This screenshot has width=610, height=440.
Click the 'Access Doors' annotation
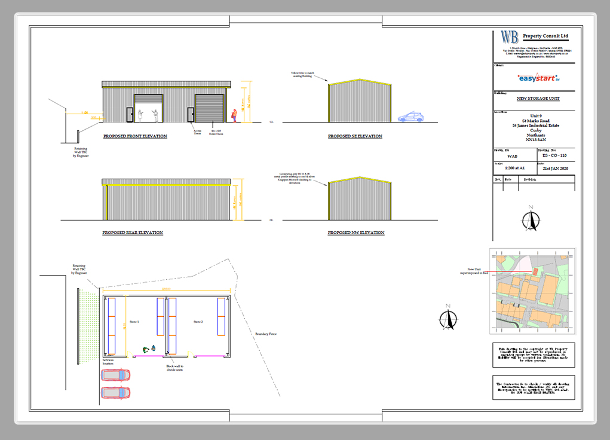tap(198, 132)
